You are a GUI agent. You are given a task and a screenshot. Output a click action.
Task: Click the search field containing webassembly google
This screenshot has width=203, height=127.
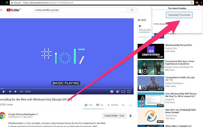[80, 10]
